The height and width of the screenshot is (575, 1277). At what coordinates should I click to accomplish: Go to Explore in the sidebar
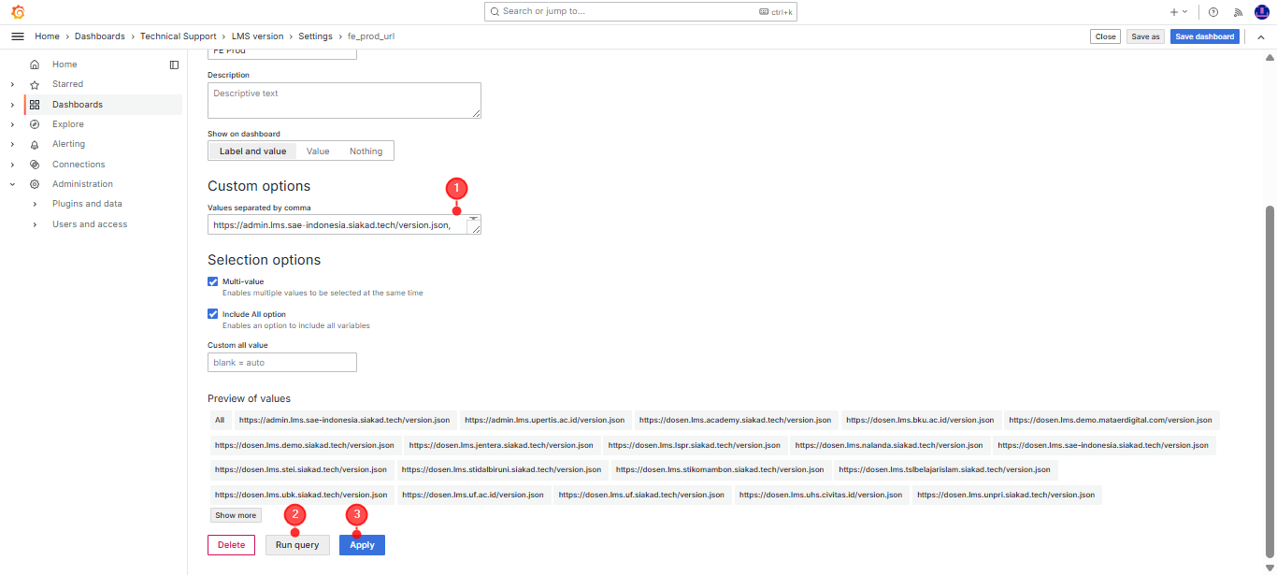(67, 124)
